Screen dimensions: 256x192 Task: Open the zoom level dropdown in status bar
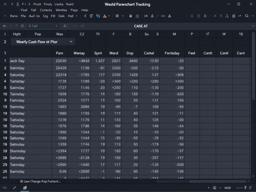point(227,188)
